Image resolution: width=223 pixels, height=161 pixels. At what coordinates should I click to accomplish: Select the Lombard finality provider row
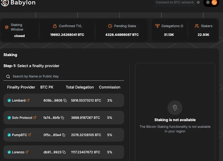coord(64,100)
